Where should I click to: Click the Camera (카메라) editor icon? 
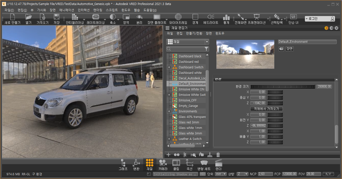(x=162, y=163)
